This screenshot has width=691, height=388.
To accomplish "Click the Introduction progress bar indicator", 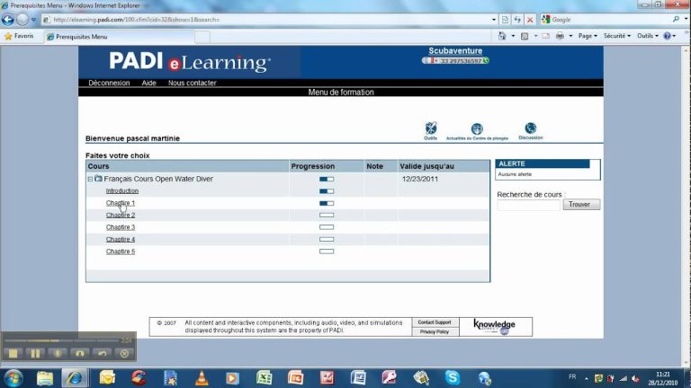I will (326, 191).
